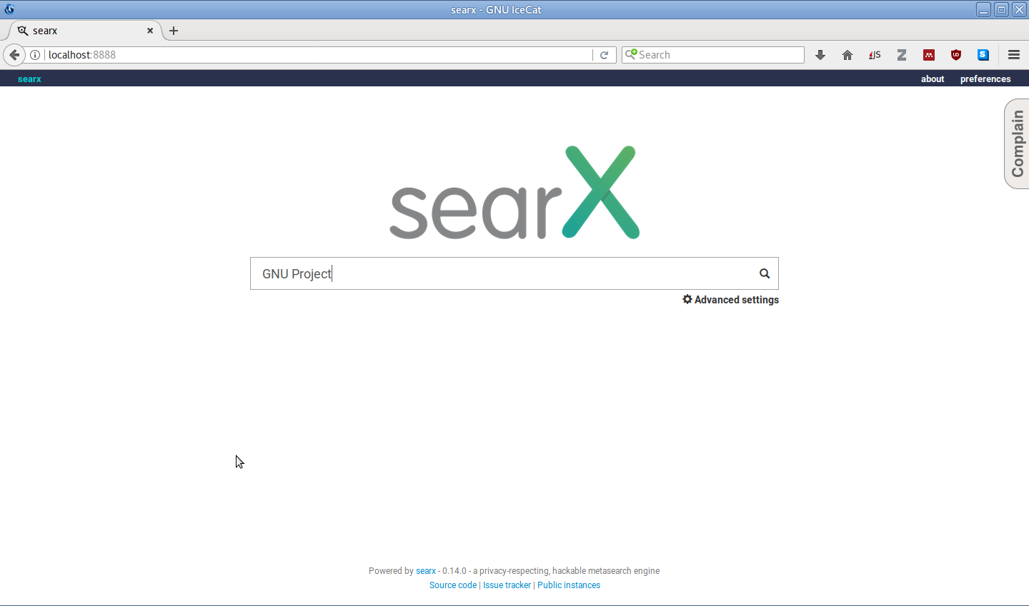Switch to the searx tab
This screenshot has height=606, width=1029.
(79, 31)
